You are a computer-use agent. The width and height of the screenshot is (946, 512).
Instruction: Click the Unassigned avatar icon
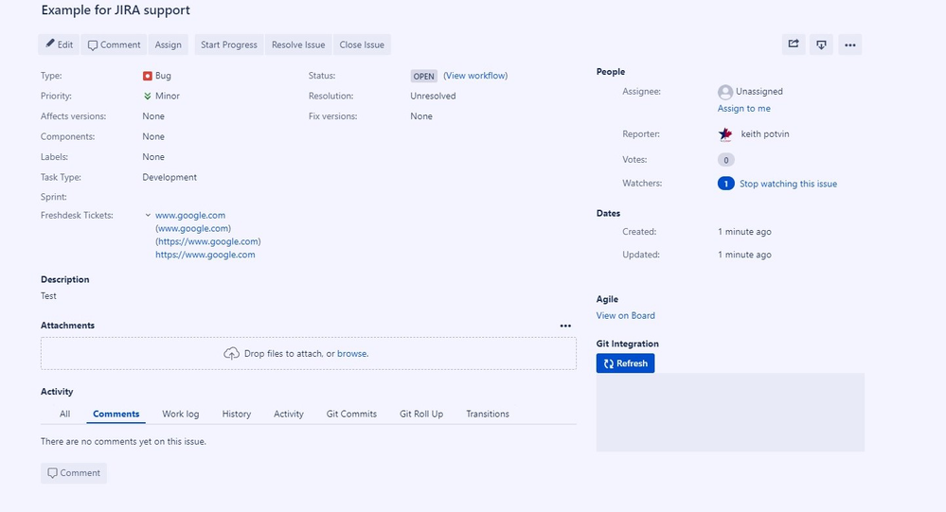(725, 92)
